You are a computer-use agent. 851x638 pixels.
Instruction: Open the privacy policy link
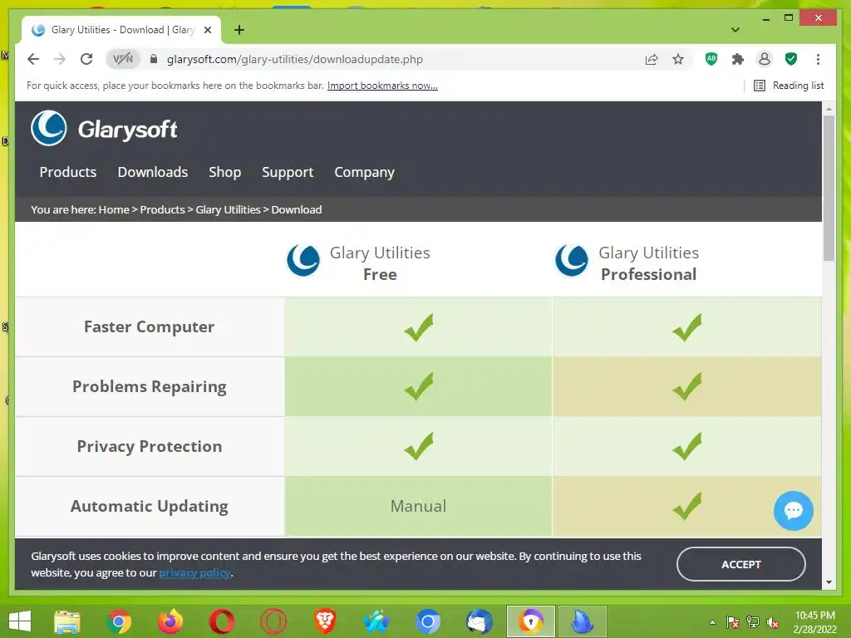pyautogui.click(x=194, y=572)
